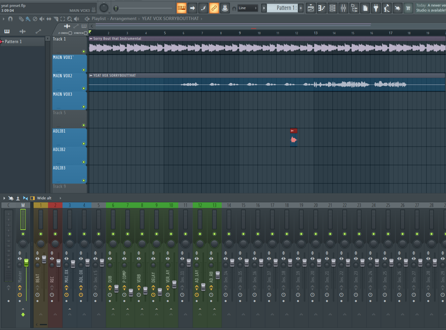The image size is (446, 330).
Task: Open the Piano roll view icon
Action: pyautogui.click(x=322, y=8)
